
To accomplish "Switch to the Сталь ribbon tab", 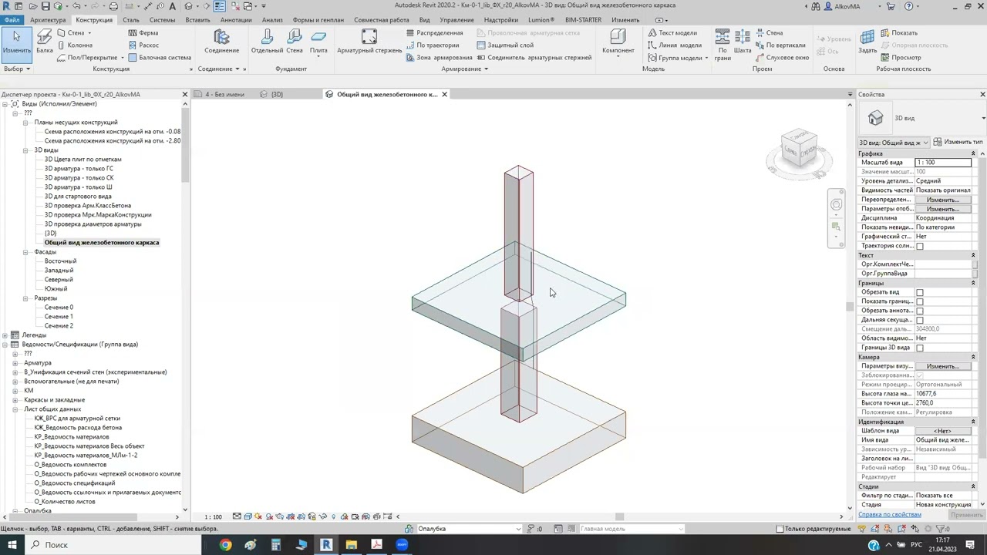I will pyautogui.click(x=131, y=20).
